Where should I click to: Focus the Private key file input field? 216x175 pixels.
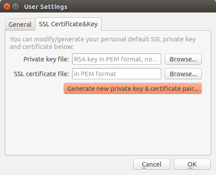pos(117,59)
